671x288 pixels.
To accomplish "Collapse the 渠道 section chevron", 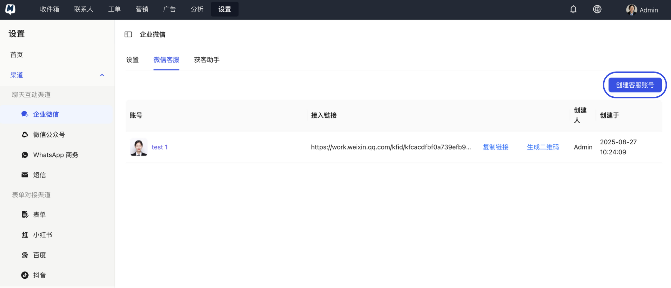I will point(102,75).
